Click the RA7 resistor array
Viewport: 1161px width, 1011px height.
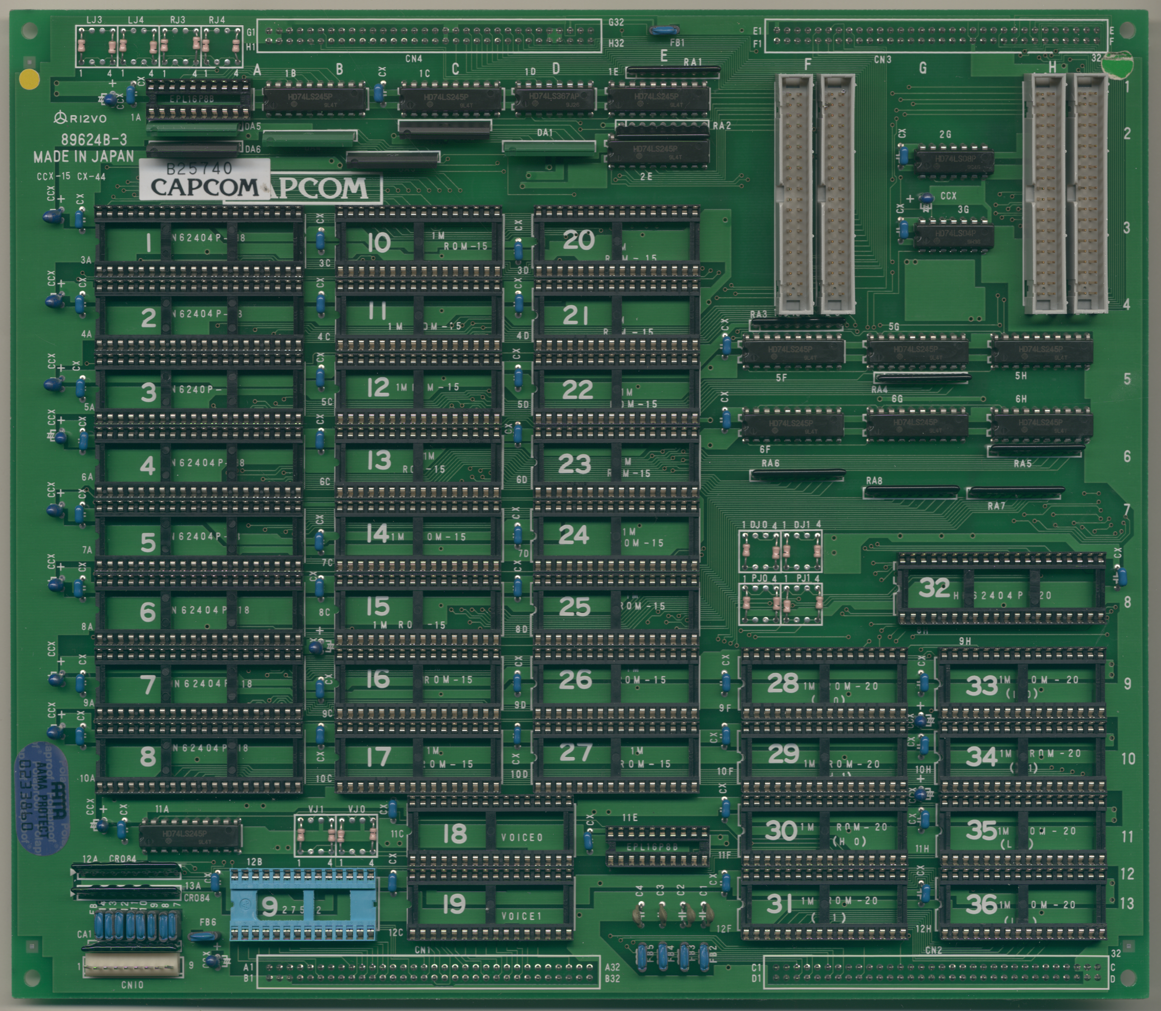tap(1015, 493)
